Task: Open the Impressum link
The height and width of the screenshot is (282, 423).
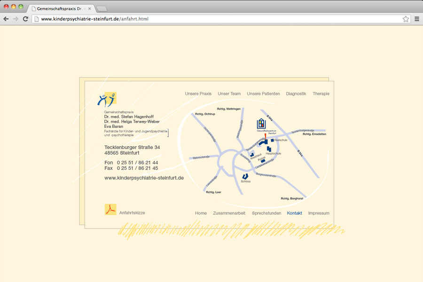Action: [x=319, y=213]
